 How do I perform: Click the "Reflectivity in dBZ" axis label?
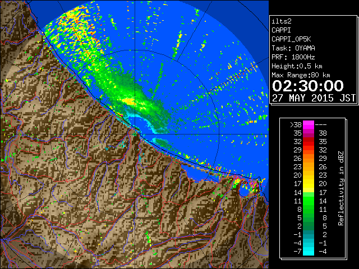click(341, 188)
